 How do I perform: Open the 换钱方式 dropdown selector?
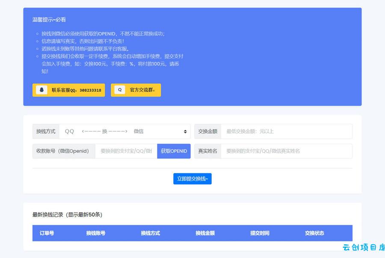(x=125, y=132)
